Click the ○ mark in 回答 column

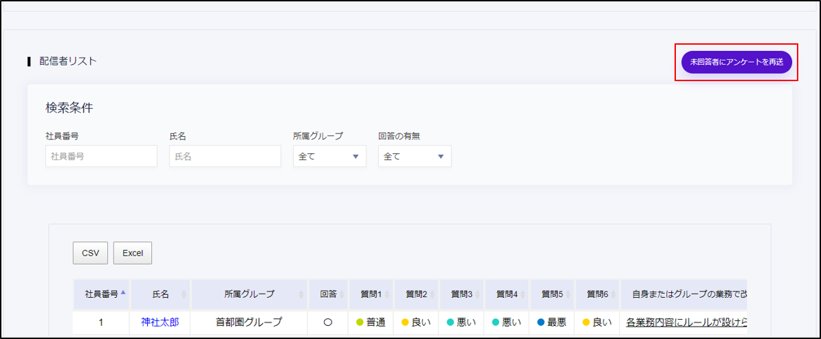328,322
